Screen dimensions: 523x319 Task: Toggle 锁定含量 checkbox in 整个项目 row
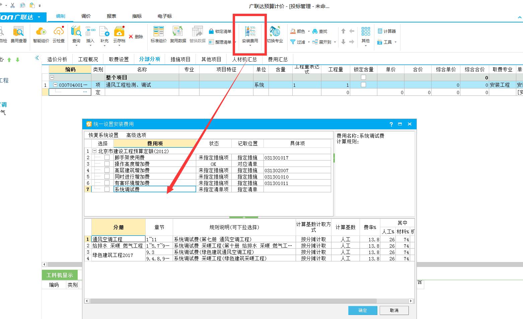click(x=363, y=77)
